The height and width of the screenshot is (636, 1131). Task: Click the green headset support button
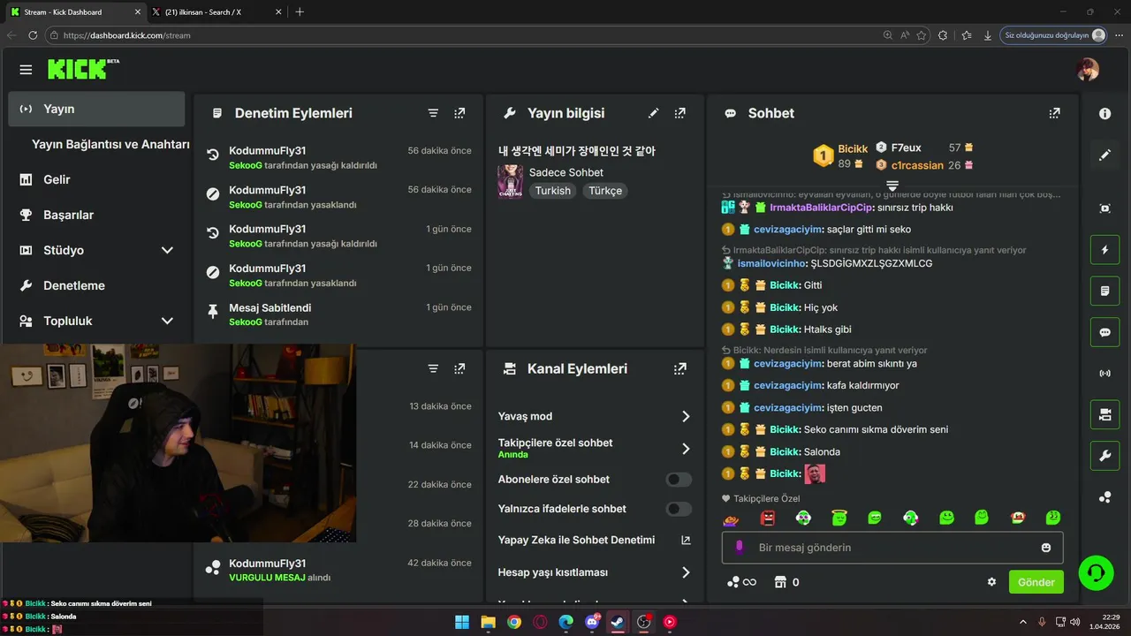pos(1096,572)
